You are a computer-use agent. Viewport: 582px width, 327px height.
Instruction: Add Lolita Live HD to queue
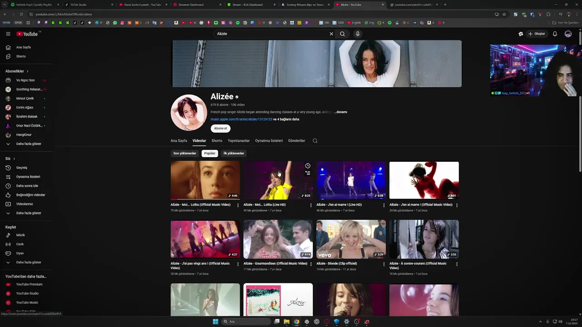[x=308, y=173]
